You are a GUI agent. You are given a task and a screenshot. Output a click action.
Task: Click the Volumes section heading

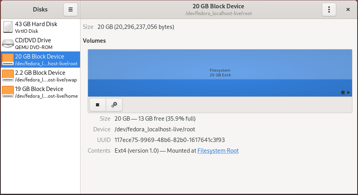pos(94,40)
